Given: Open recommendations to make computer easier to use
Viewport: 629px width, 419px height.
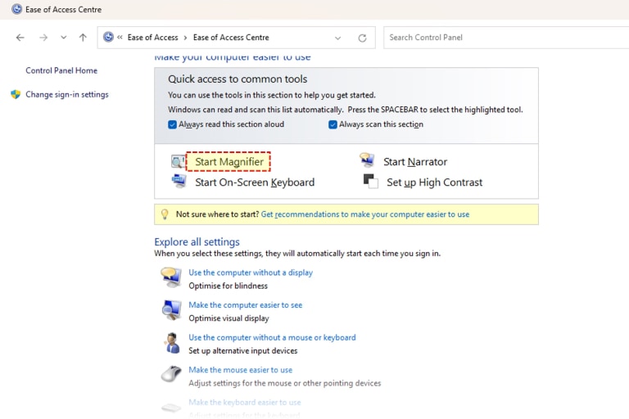Looking at the screenshot, I should pyautogui.click(x=364, y=214).
